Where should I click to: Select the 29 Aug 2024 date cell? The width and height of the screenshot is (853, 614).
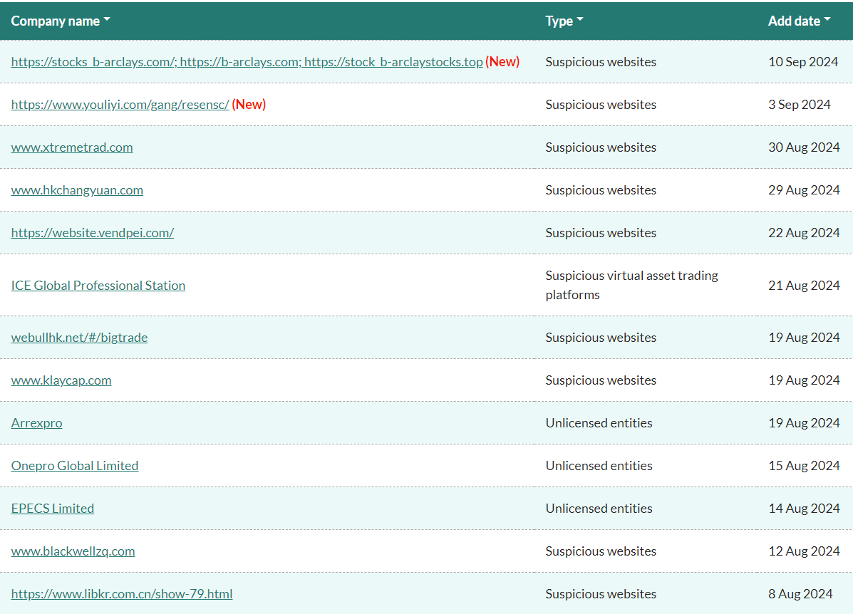[x=804, y=190]
